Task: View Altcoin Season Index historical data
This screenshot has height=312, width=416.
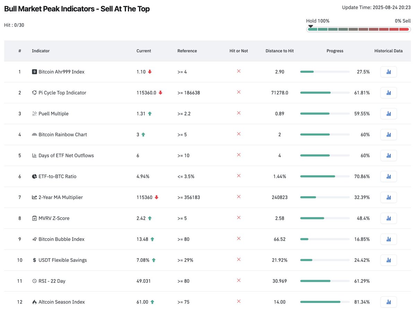Action: 389,302
